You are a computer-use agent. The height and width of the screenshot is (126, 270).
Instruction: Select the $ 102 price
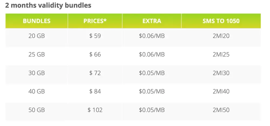pyautogui.click(x=95, y=110)
